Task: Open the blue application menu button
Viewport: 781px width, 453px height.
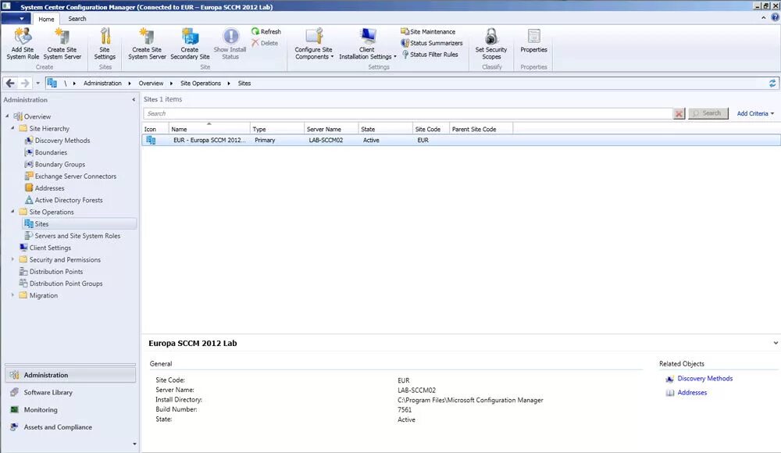Action: point(16,19)
